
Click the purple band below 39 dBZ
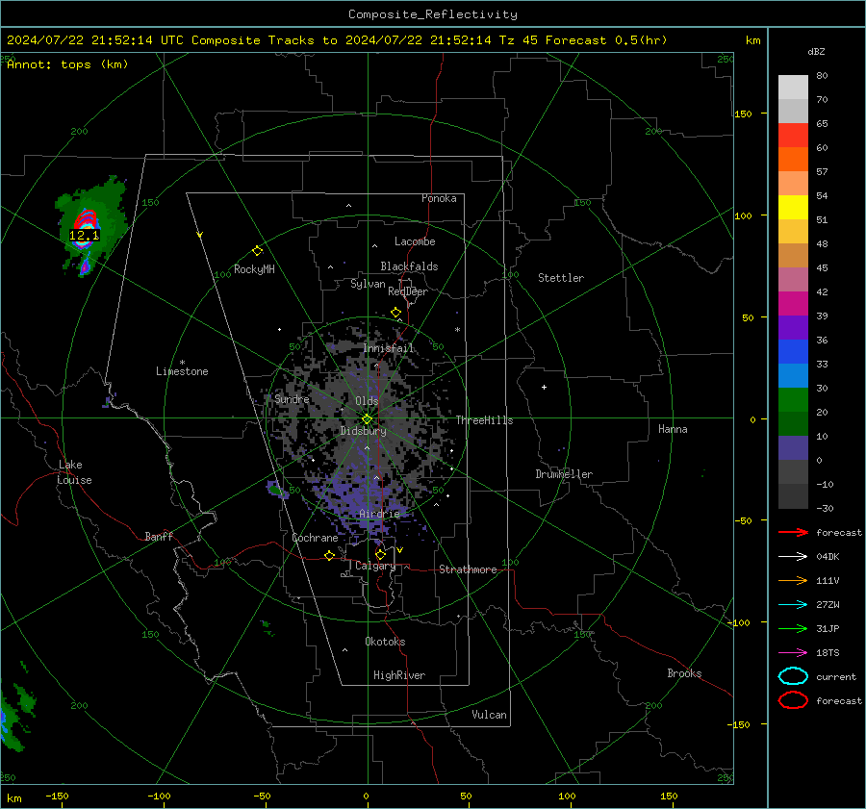(x=793, y=327)
